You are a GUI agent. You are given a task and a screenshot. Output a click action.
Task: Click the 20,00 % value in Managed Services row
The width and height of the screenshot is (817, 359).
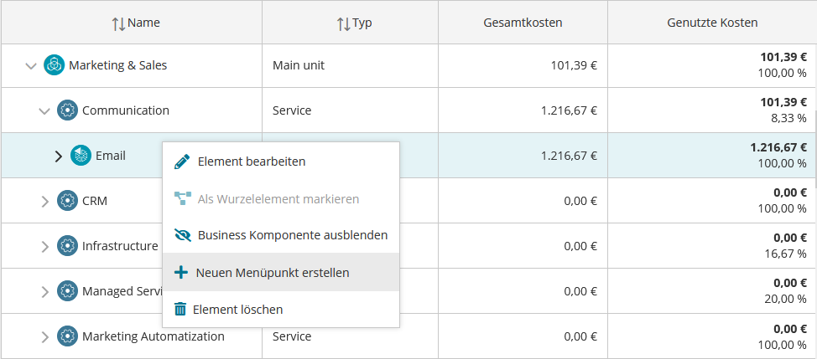784,299
